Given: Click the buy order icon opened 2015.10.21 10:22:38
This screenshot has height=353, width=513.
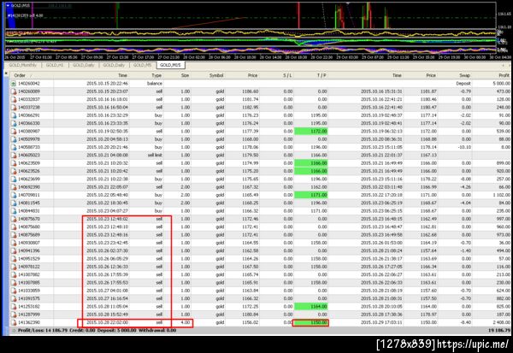Looking at the screenshot, I should pos(14,179).
